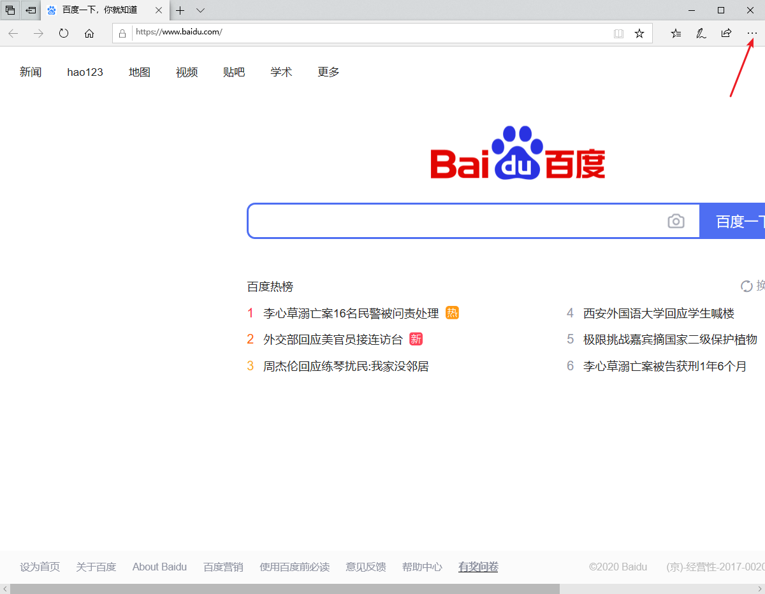Image resolution: width=765 pixels, height=594 pixels.
Task: Open hot topic 周杰伦回应练琴扰民
Action: coord(346,366)
